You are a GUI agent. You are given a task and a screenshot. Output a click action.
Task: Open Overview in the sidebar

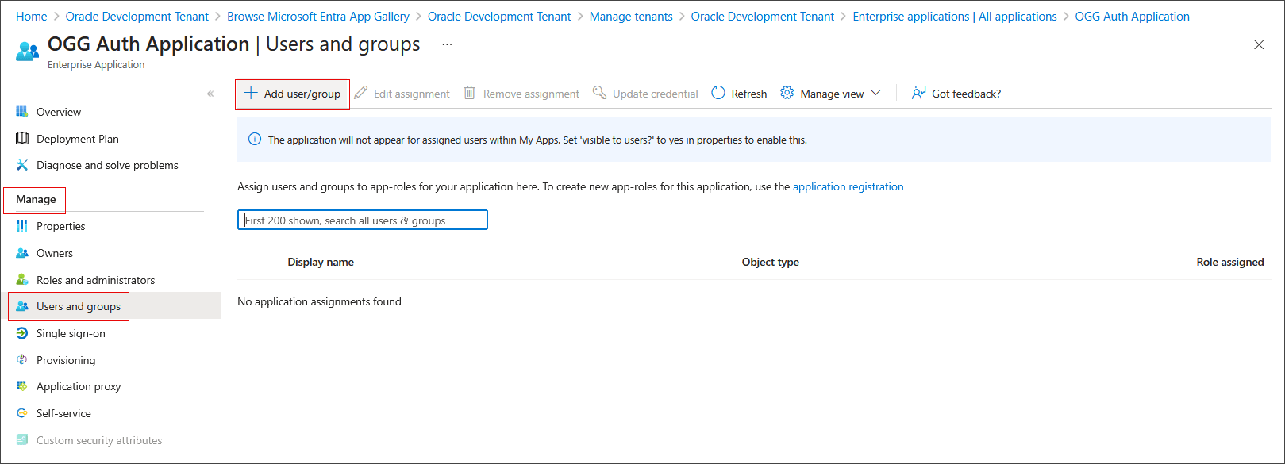point(59,112)
